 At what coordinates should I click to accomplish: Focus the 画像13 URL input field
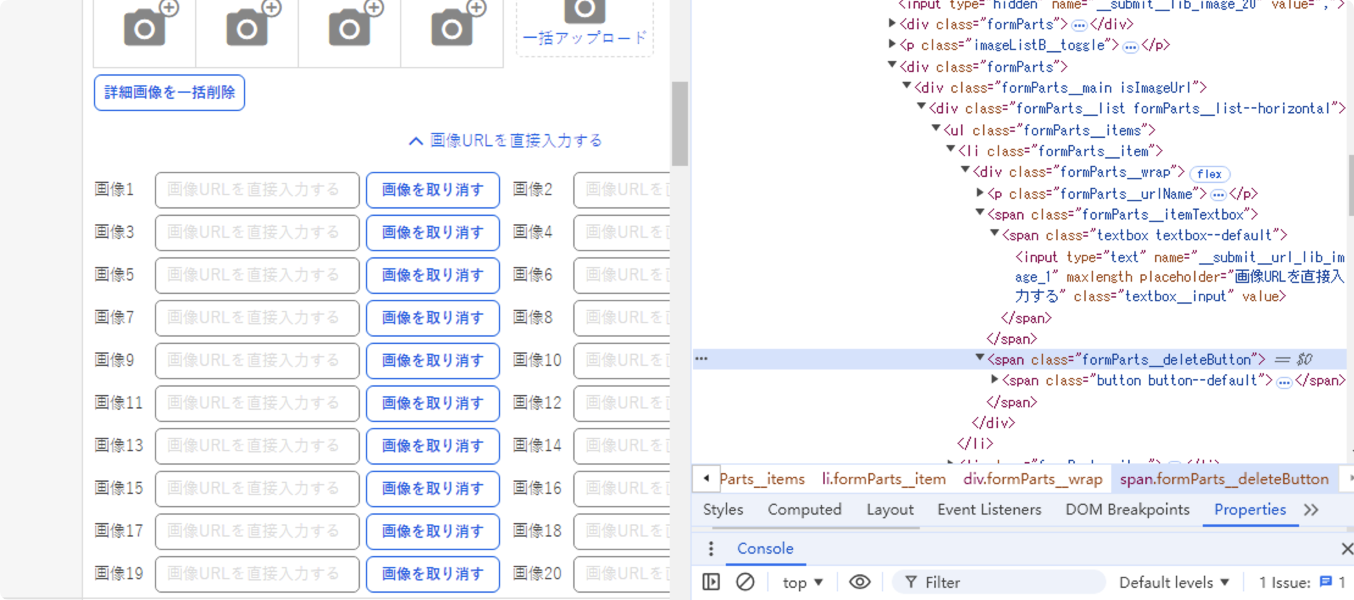click(x=257, y=446)
